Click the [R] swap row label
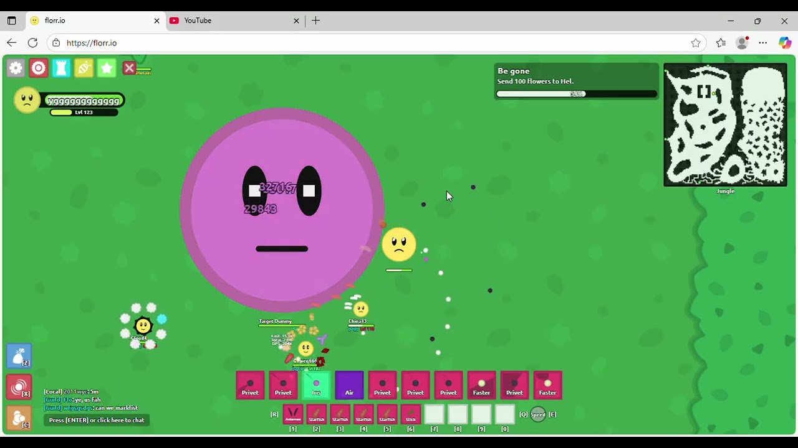The width and height of the screenshot is (798, 448). point(274,414)
